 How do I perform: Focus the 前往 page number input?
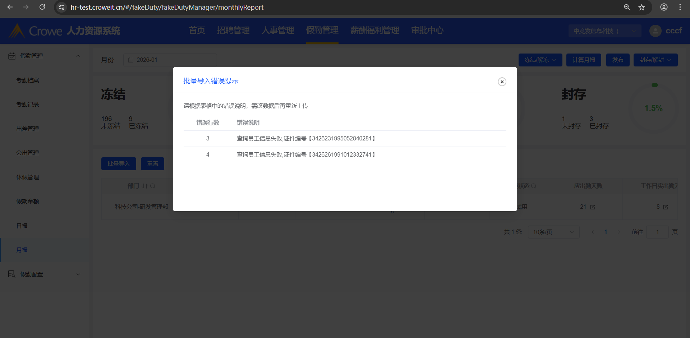pos(657,232)
